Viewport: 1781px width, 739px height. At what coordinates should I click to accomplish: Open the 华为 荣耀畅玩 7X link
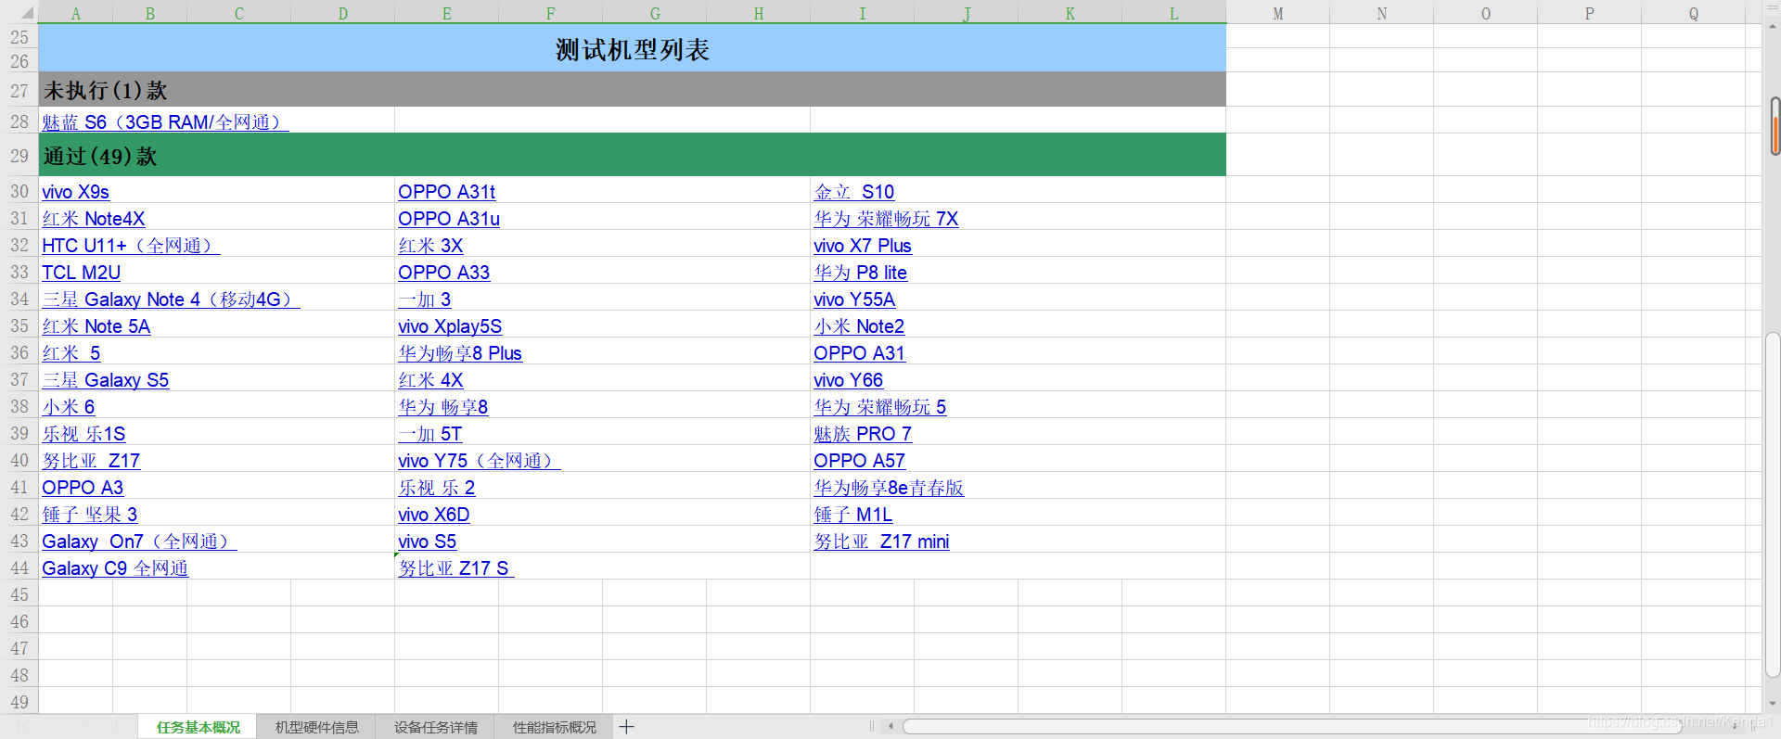coord(886,219)
